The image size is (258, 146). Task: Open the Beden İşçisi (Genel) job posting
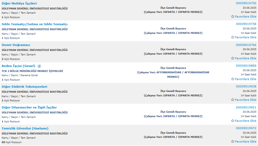click(18, 66)
